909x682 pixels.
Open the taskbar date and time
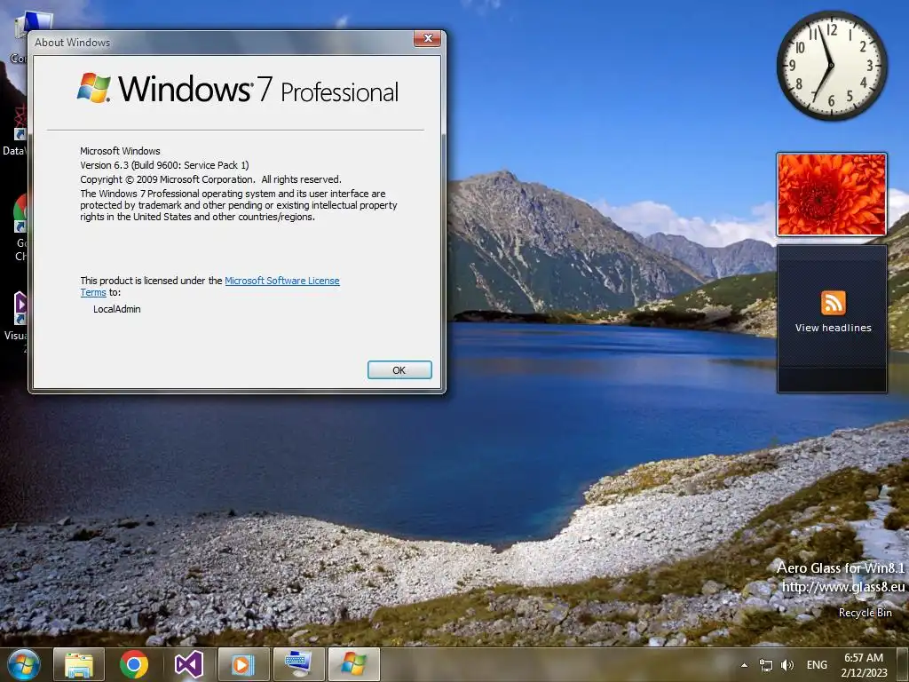[864, 665]
